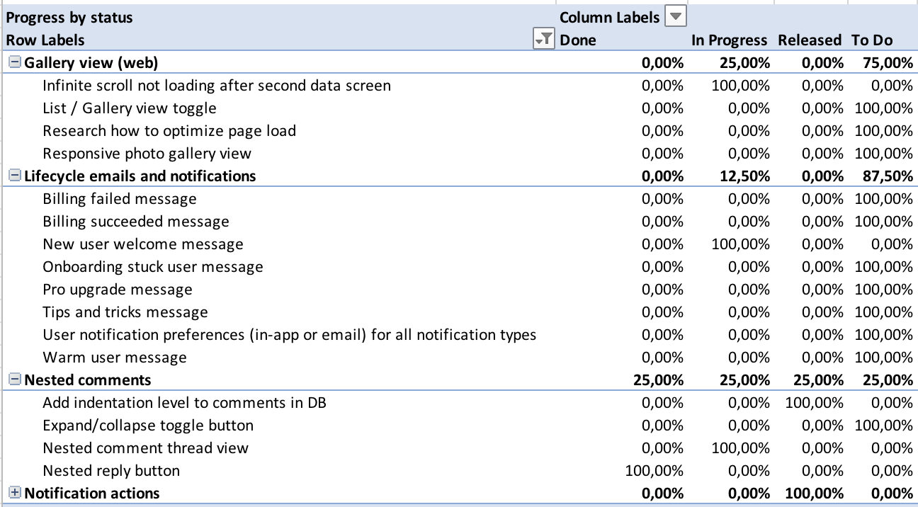The height and width of the screenshot is (507, 918).
Task: Collapse the Gallery view (web) group
Action: [x=14, y=63]
